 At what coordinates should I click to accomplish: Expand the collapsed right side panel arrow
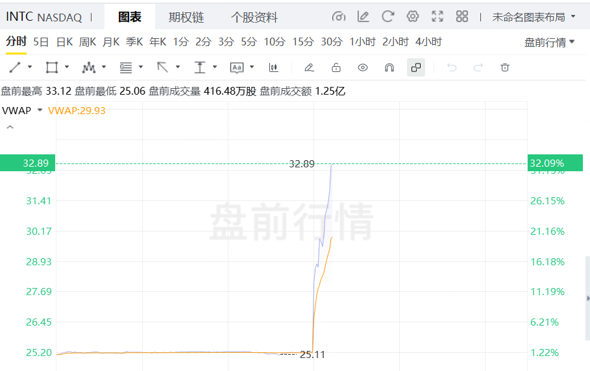pyautogui.click(x=588, y=298)
